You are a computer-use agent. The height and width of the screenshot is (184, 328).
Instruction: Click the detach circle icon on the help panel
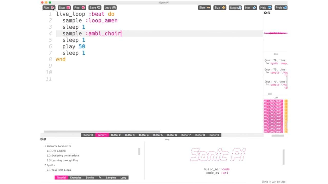(45, 139)
